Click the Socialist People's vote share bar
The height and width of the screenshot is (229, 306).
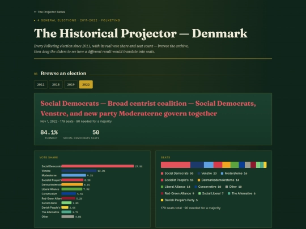[x=73, y=180]
